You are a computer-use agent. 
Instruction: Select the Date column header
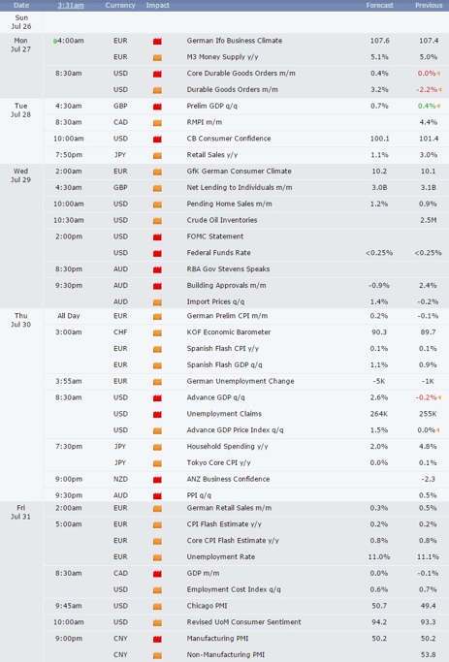(x=21, y=6)
